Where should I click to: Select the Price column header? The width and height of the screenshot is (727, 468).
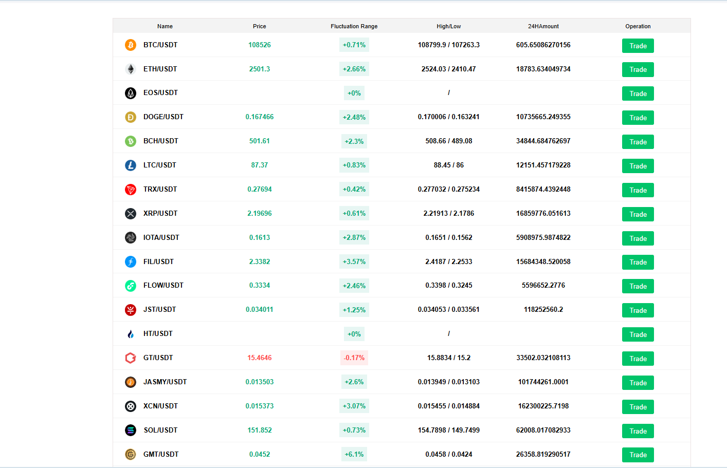260,26
